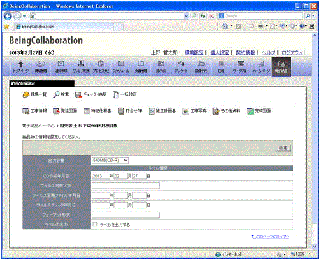Expand the address bar history dropdown
This screenshot has height=260, width=320.
pyautogui.click(x=186, y=16)
